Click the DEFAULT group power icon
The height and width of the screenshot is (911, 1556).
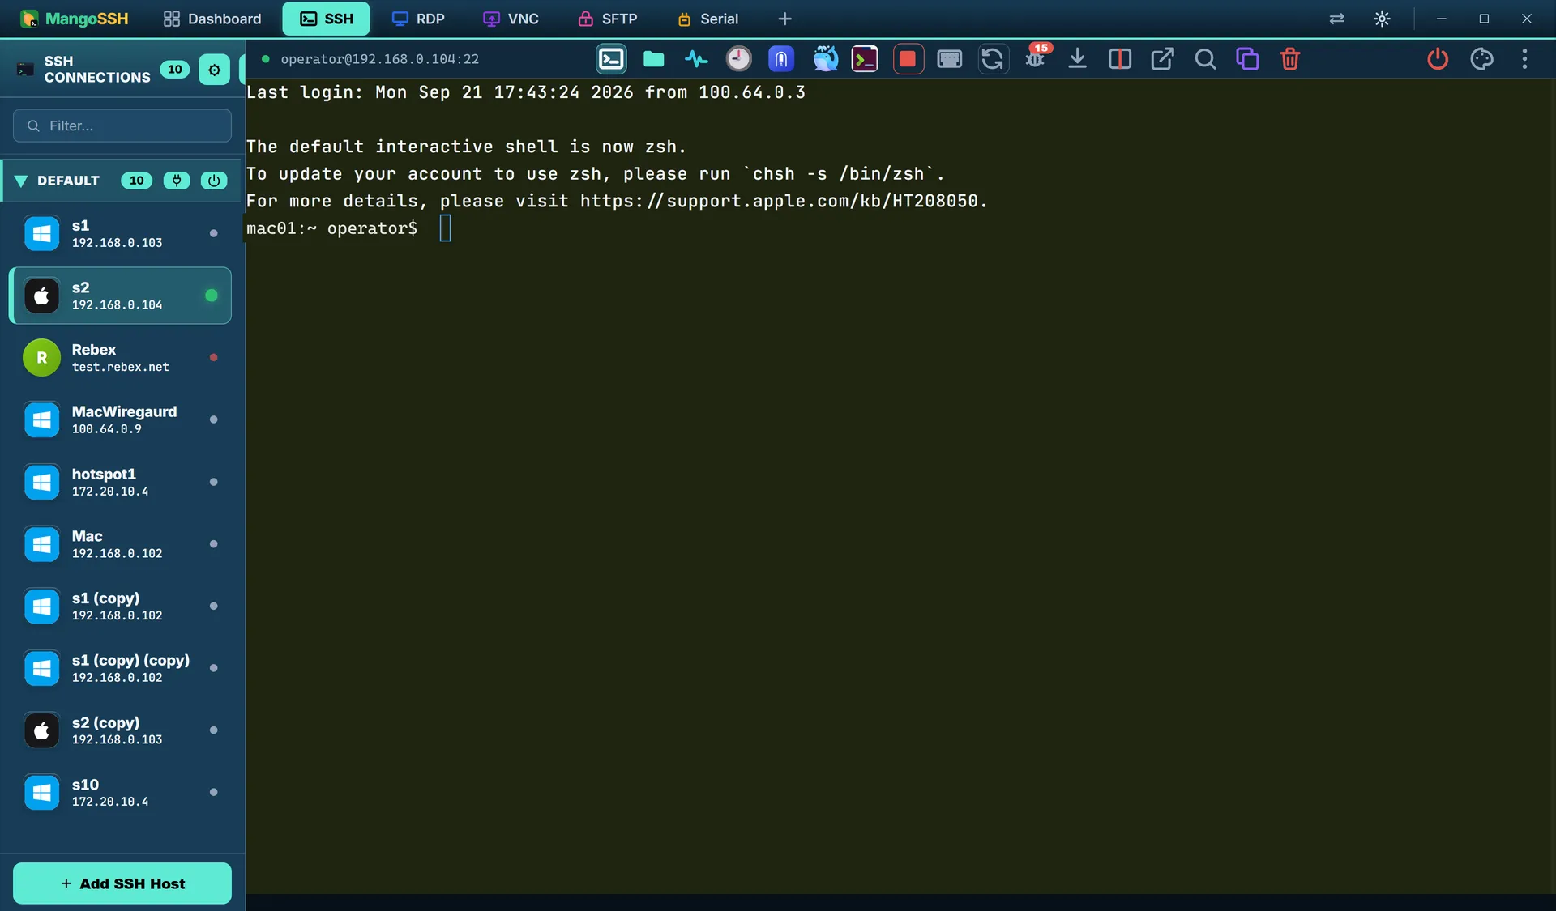tap(214, 181)
